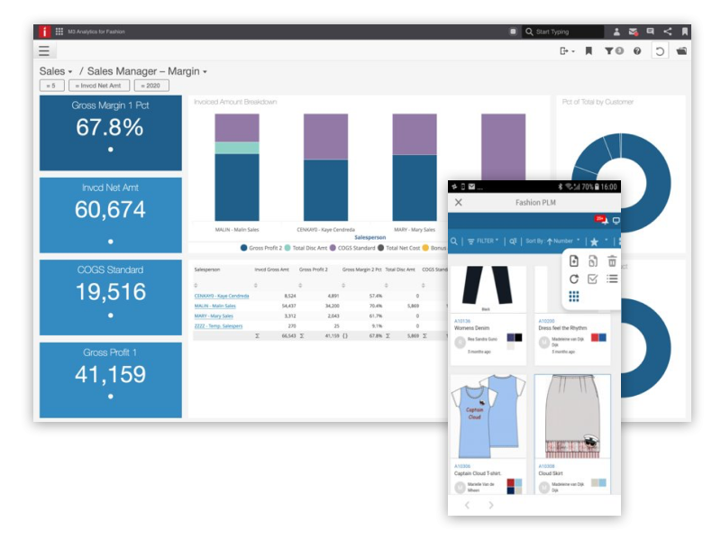Sort table by Salesperson column arrows
Viewport: 721px width, 540px height.
pos(196,286)
